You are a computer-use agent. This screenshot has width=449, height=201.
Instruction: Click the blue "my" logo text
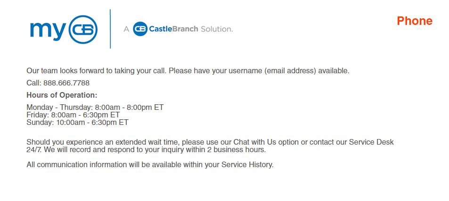click(x=48, y=30)
